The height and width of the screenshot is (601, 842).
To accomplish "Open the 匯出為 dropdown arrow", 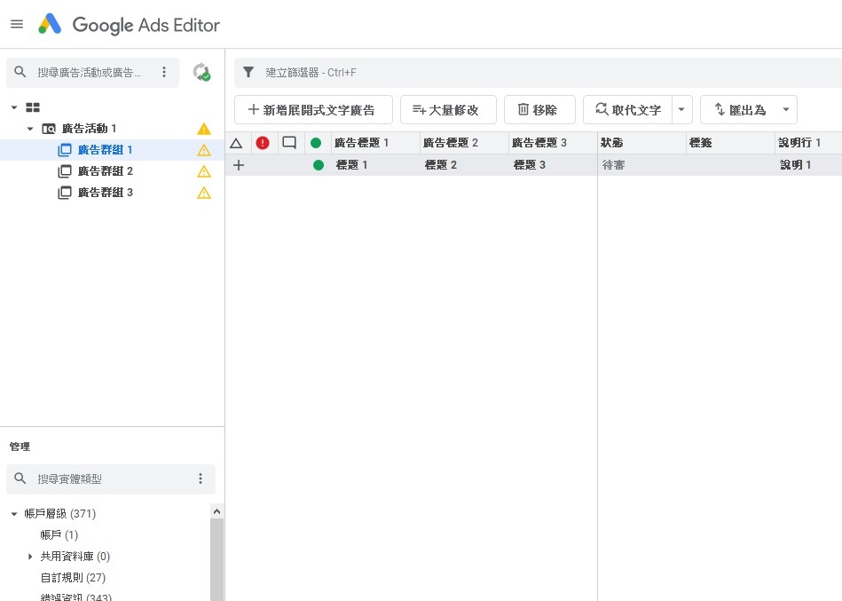I will [785, 110].
